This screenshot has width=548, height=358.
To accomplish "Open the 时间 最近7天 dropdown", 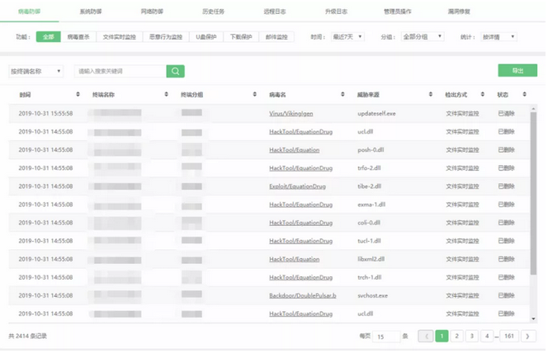I will coord(345,37).
